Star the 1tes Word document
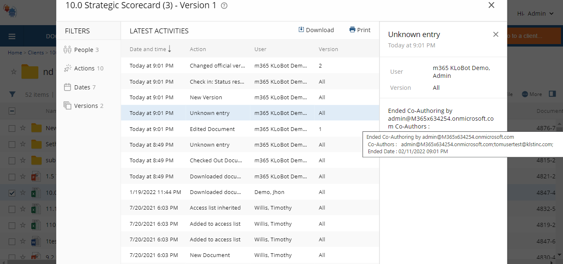Screen dimensions: 563x264 [x=23, y=242]
